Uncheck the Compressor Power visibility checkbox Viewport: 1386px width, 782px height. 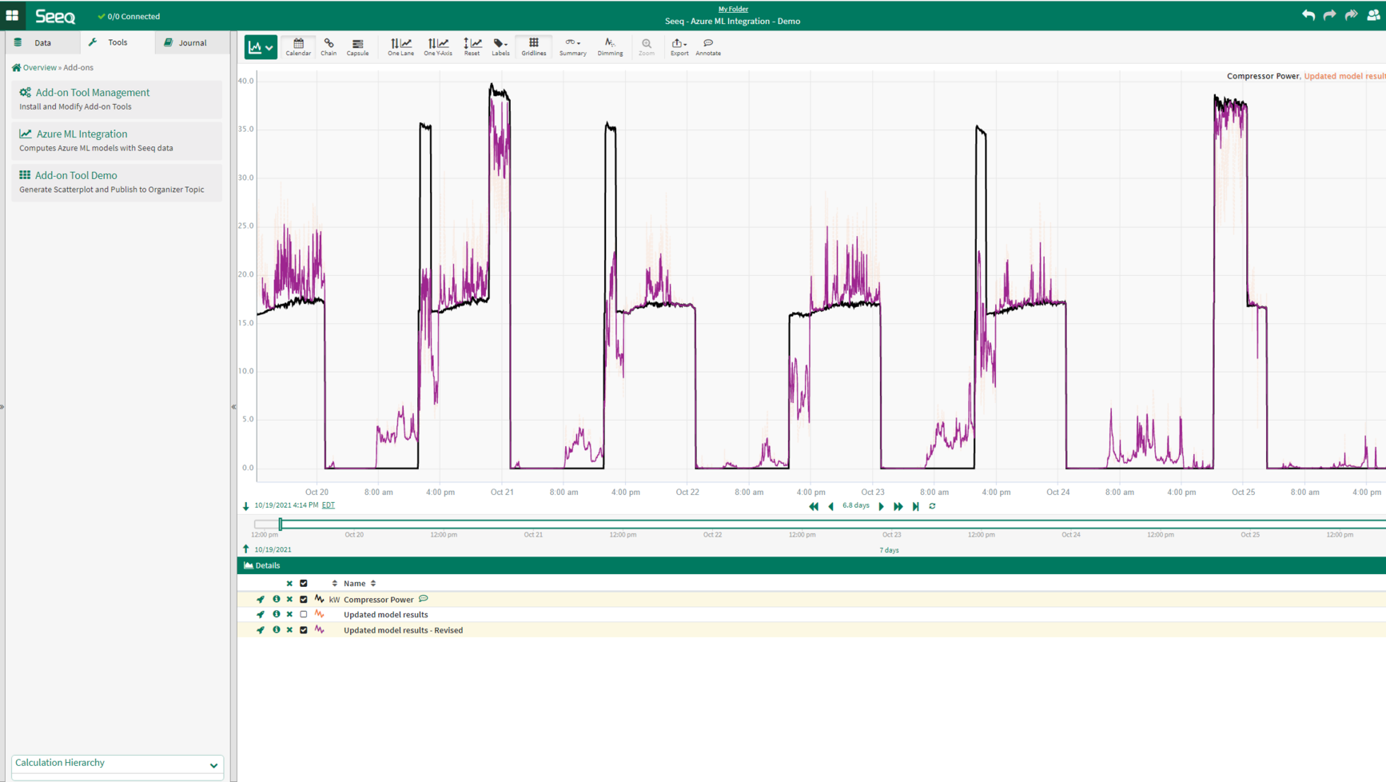click(303, 599)
